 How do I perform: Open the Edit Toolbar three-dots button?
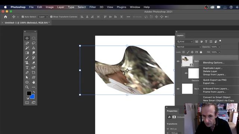pos(34,87)
